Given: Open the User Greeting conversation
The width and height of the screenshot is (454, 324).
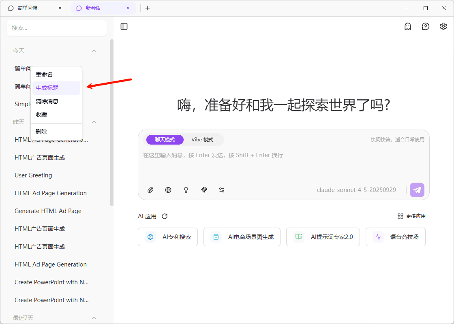Looking at the screenshot, I should tap(33, 175).
